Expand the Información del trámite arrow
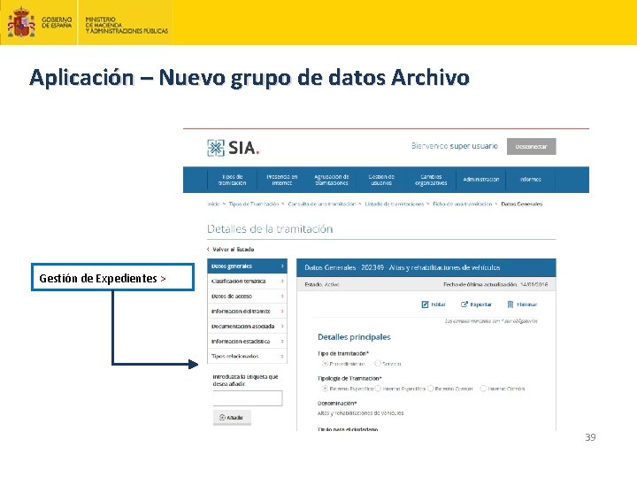Screen dimensions: 637x478 coord(282,312)
